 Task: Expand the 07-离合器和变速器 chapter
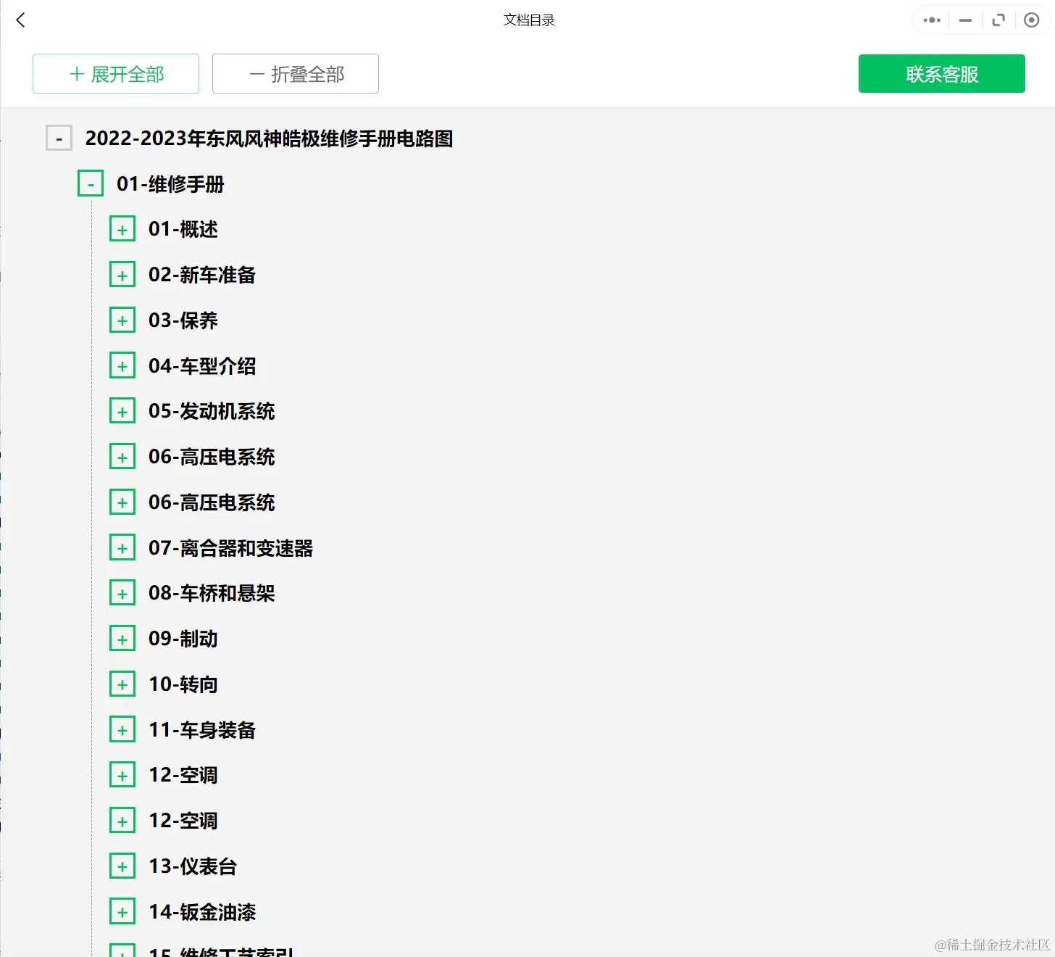(122, 547)
